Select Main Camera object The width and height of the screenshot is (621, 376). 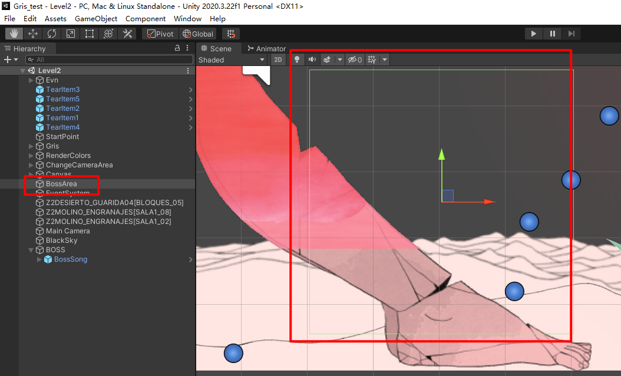[68, 231]
